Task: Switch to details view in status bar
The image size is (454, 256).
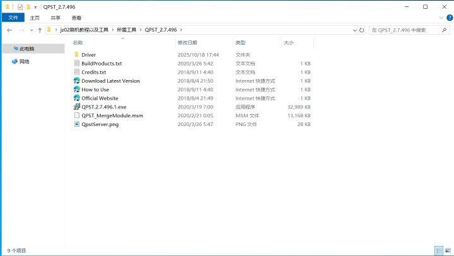Action: click(x=439, y=250)
